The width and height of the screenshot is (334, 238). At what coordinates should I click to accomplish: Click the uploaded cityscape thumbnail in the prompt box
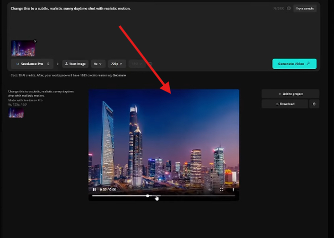[23, 49]
